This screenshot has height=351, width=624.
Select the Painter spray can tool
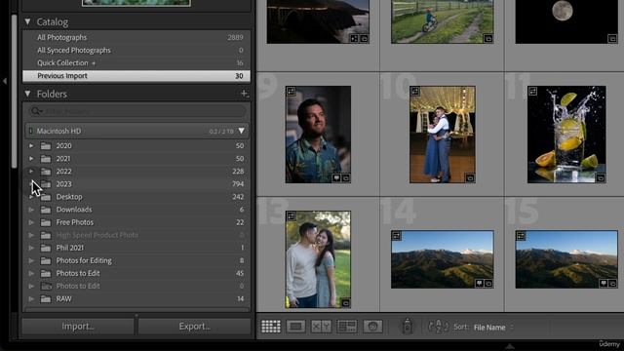(x=408, y=326)
